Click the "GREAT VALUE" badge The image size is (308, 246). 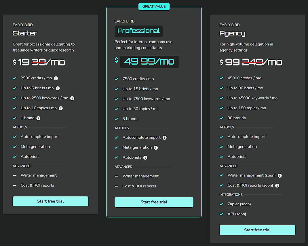(x=154, y=6)
